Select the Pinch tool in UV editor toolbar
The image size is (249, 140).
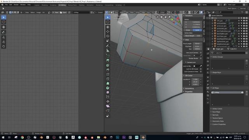point(4,47)
